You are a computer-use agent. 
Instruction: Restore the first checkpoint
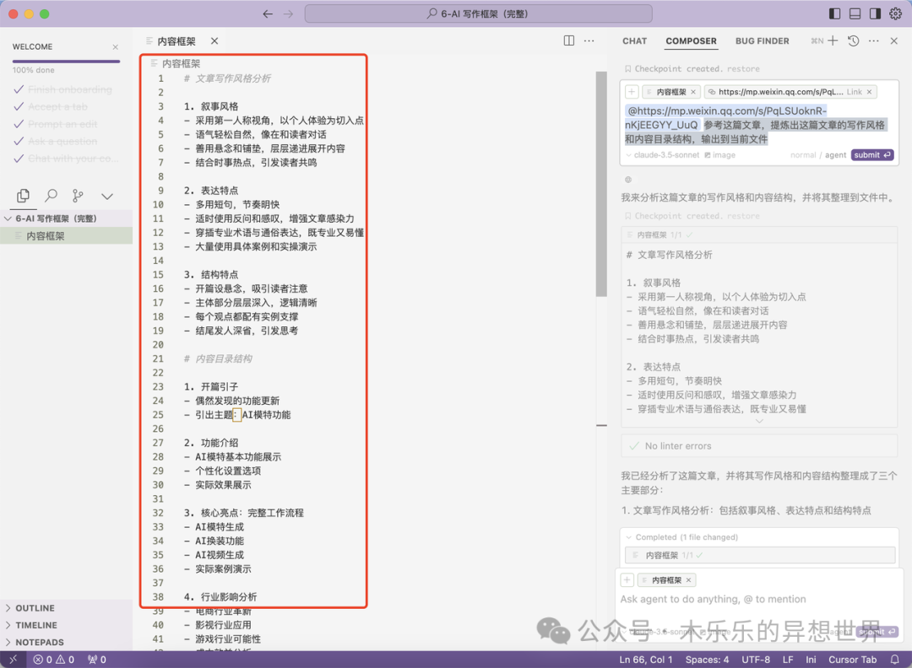pos(743,68)
